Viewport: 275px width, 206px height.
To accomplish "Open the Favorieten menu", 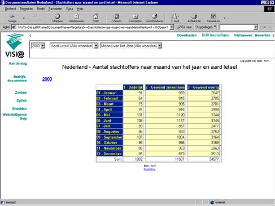I will click(55, 9).
